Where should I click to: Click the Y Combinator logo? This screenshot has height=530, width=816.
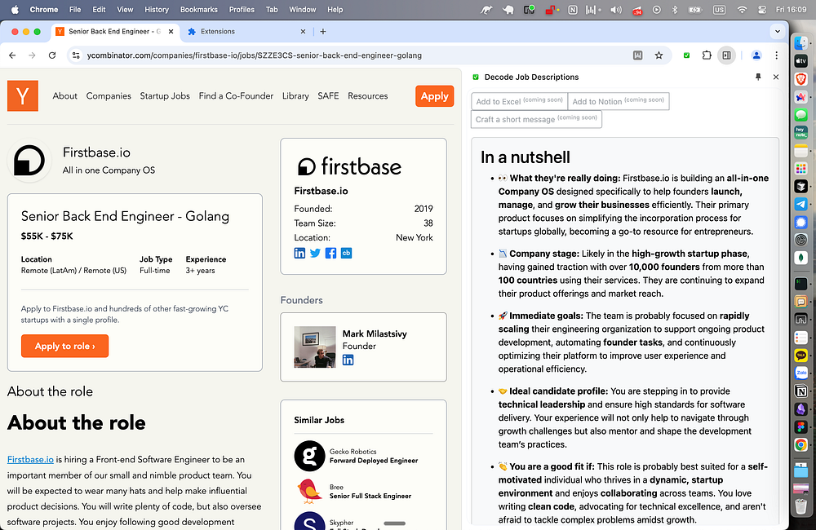[x=22, y=95]
